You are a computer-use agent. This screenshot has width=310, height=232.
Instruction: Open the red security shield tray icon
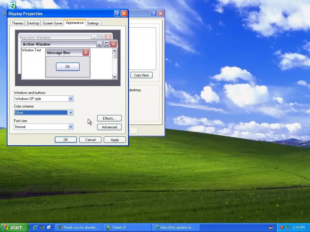pyautogui.click(x=282, y=227)
